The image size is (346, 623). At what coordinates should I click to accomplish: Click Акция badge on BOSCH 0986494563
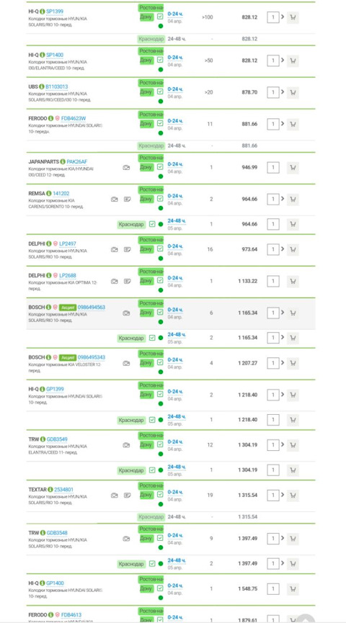tap(68, 308)
